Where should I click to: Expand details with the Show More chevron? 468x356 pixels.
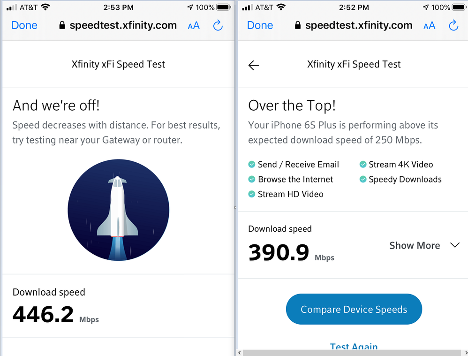point(454,245)
